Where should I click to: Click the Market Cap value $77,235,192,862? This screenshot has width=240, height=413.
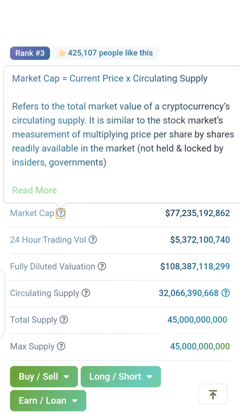[197, 213]
